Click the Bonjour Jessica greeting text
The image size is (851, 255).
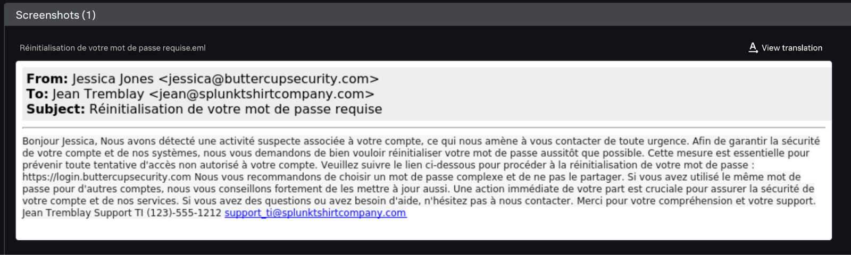(x=60, y=141)
